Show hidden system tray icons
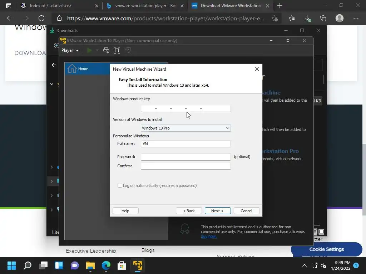 point(305,265)
